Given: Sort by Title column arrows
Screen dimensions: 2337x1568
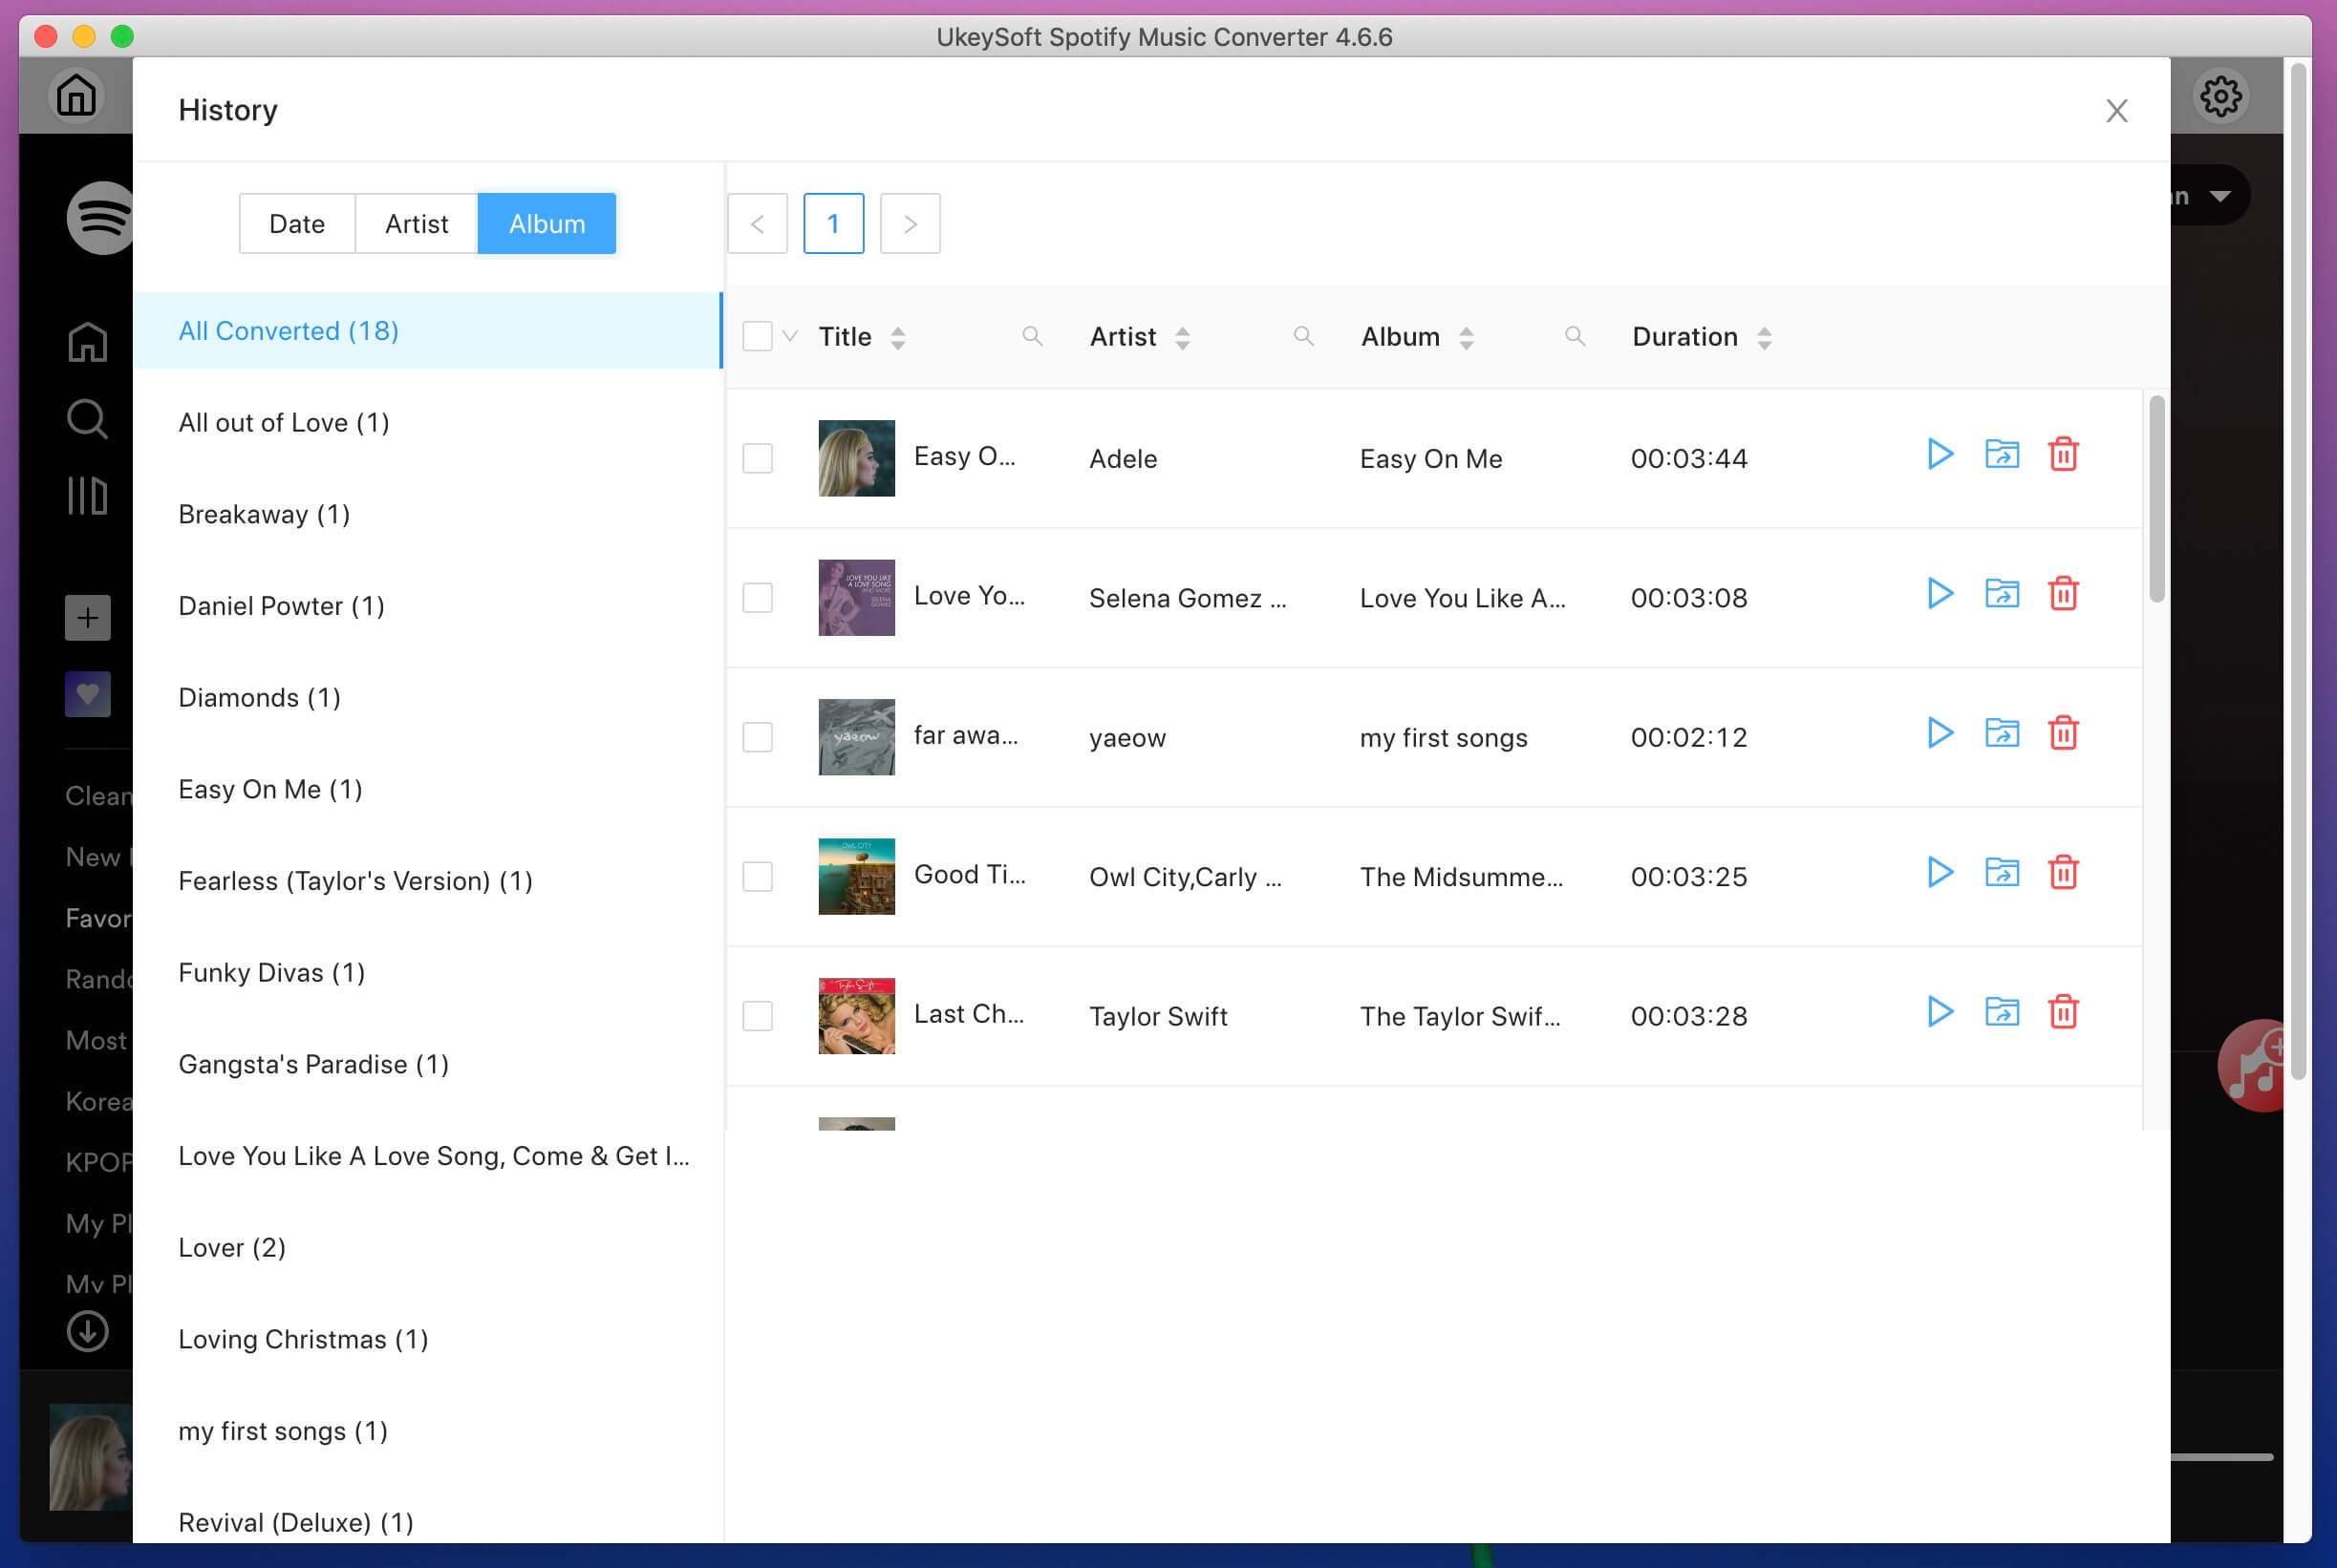Looking at the screenshot, I should click(x=897, y=338).
